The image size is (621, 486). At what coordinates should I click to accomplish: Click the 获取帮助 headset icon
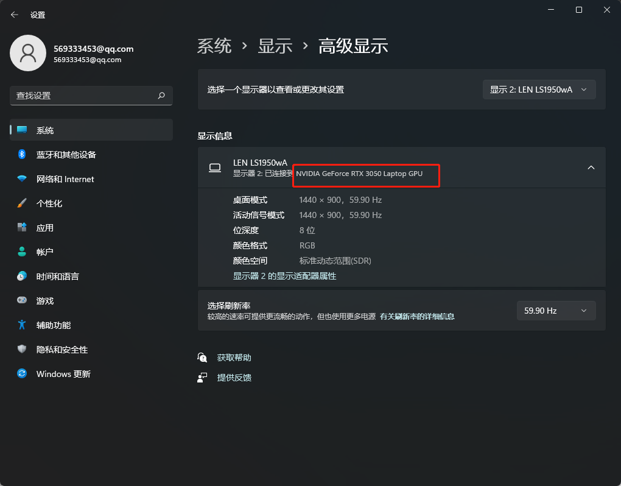click(202, 357)
